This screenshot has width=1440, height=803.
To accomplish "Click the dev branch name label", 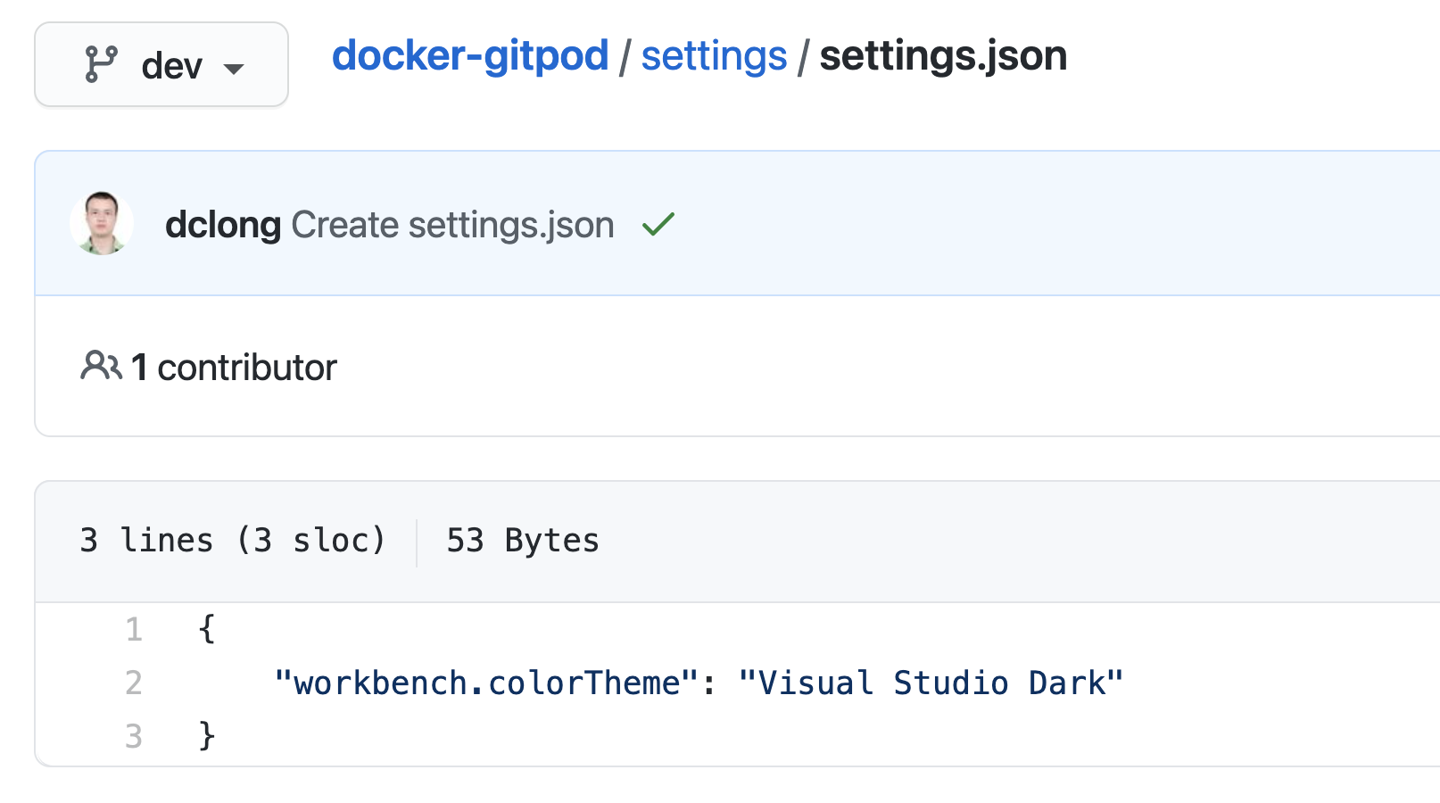I will (x=171, y=66).
